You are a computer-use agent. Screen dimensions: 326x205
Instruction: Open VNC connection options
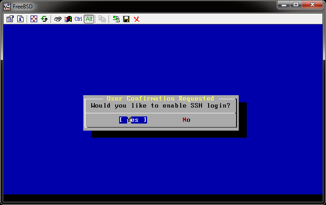[x=10, y=19]
